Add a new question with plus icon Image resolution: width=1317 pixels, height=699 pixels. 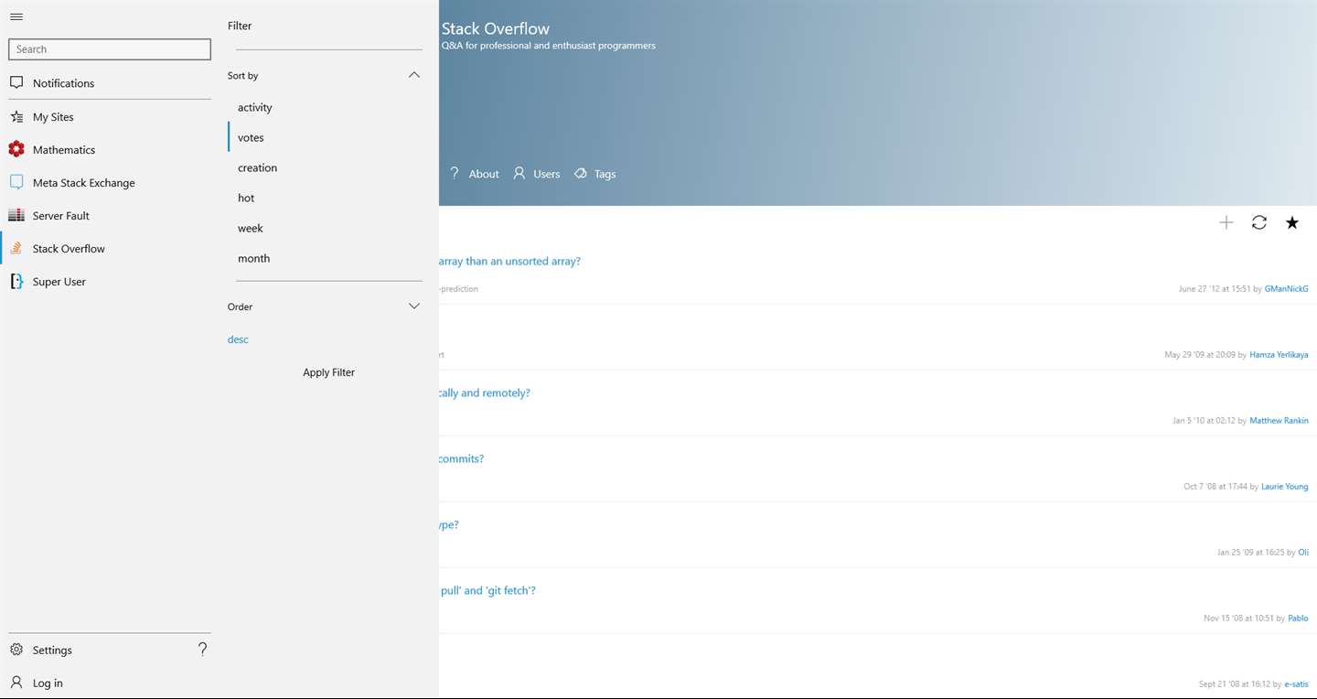1226,222
